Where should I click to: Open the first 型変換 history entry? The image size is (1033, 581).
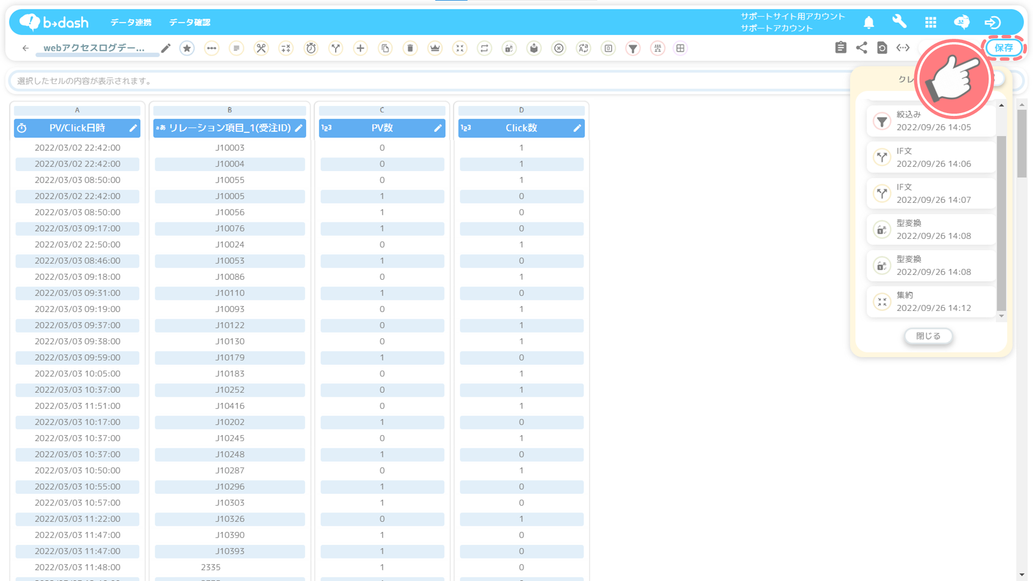[931, 230]
